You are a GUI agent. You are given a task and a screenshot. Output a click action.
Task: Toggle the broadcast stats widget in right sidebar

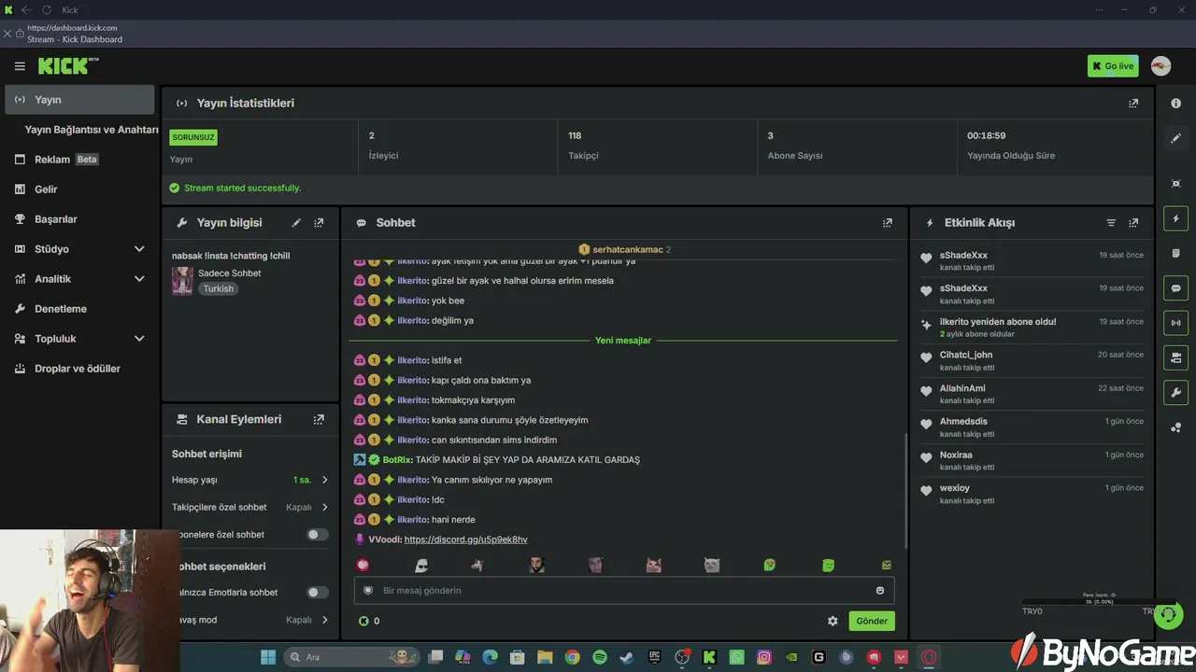[1176, 323]
